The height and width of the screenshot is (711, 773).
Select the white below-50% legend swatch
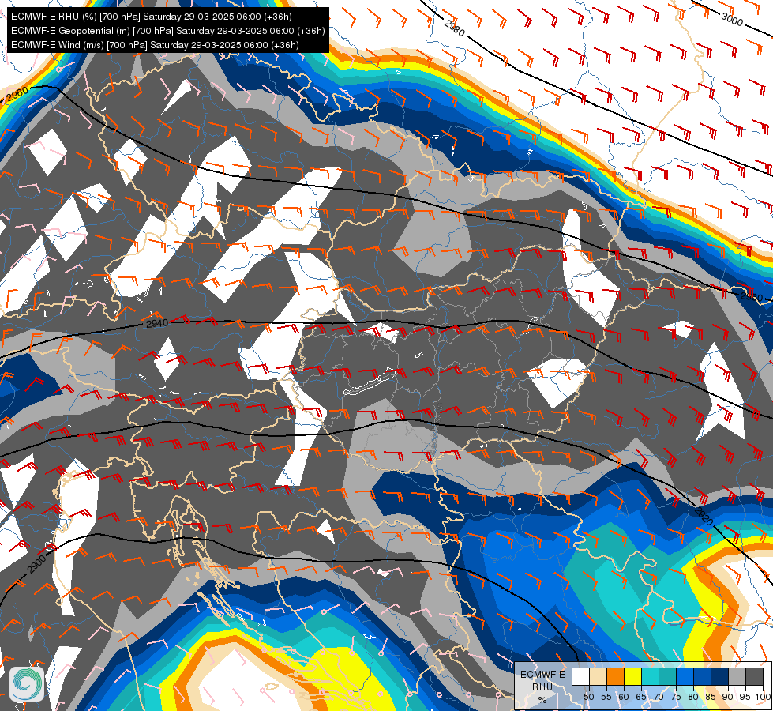point(580,676)
